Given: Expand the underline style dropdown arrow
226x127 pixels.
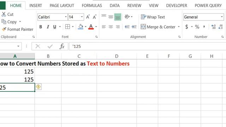Looking at the screenshot, I should 60,27.
